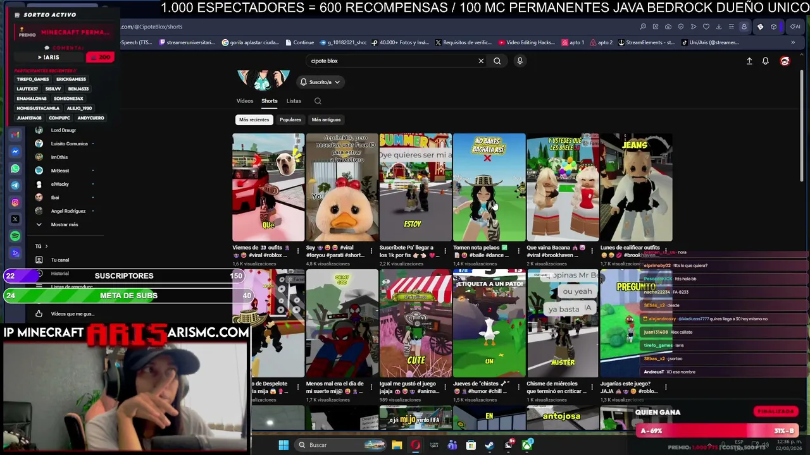Open options menu for 'Suscríbete Pa' llegar' short
Screen dimensions: 810x455
tap(445, 252)
